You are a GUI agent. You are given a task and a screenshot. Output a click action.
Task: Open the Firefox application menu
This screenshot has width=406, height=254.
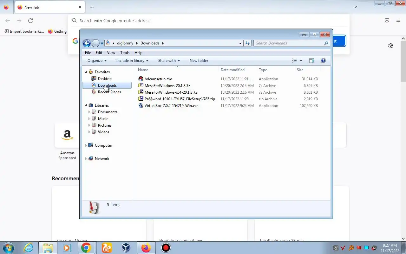pos(398,21)
